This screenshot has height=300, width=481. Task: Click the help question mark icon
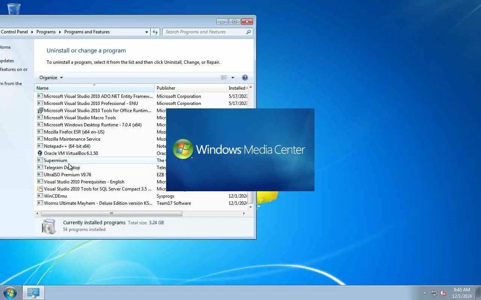tap(245, 78)
